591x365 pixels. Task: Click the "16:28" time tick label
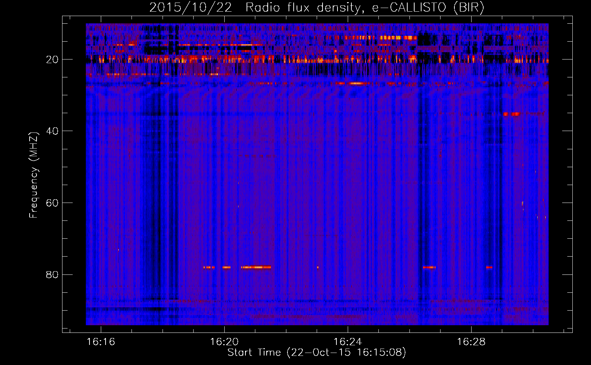point(471,342)
